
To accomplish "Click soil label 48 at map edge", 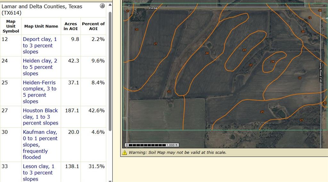I will (x=325, y=103).
